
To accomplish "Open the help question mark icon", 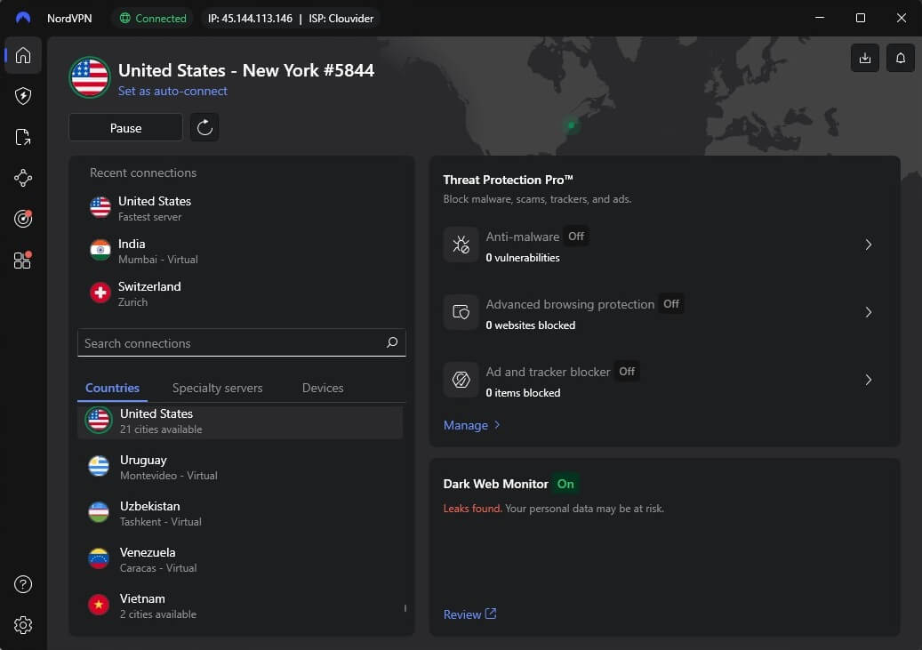I will 22,584.
